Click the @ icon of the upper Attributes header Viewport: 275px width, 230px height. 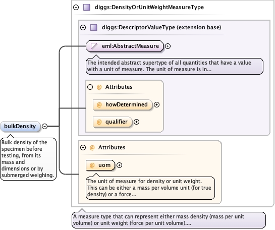click(x=99, y=87)
